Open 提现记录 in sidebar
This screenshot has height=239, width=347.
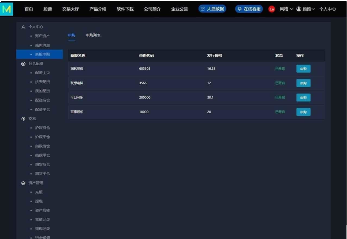(x=42, y=229)
